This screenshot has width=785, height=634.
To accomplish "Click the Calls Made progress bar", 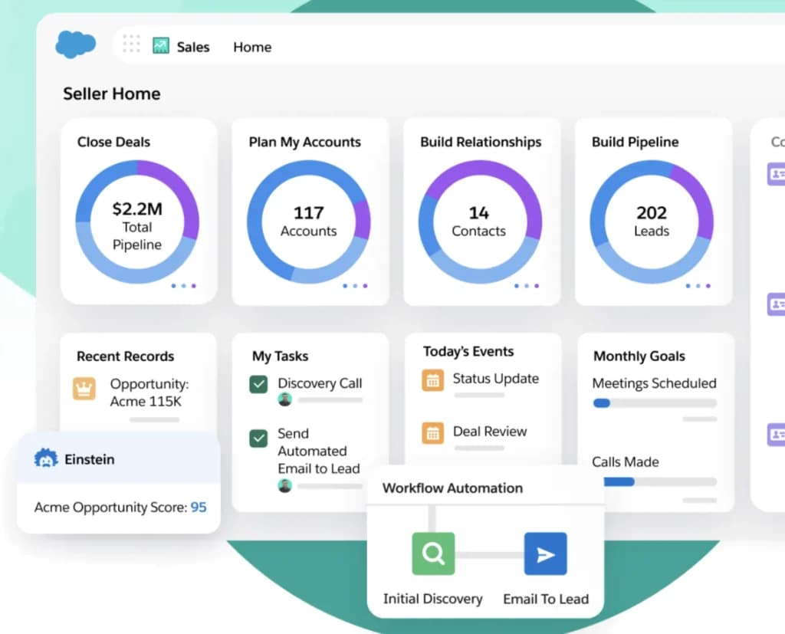I will [x=660, y=481].
